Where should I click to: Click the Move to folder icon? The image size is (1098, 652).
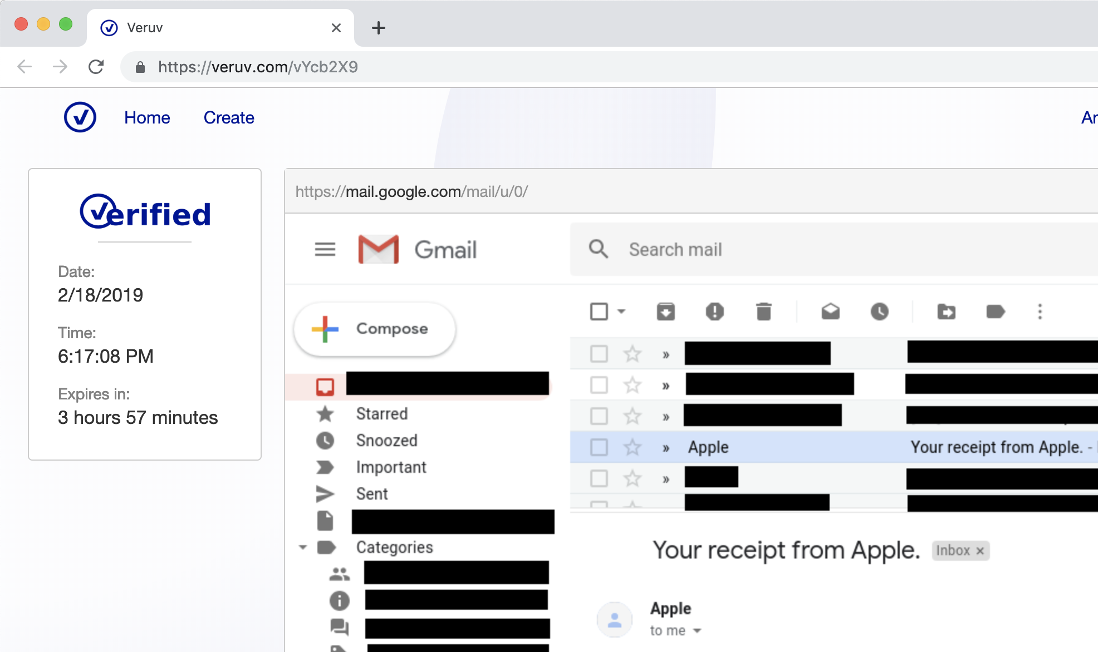pos(946,312)
